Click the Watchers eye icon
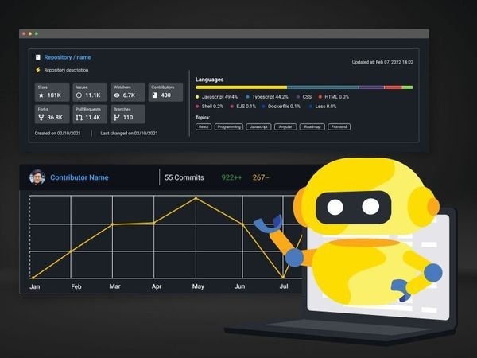 point(117,95)
